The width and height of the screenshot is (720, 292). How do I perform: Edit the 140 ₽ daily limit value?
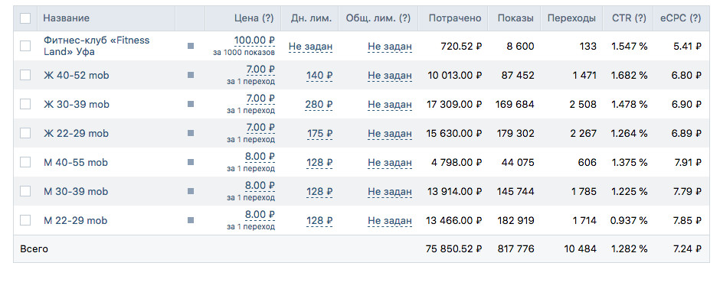tap(319, 76)
